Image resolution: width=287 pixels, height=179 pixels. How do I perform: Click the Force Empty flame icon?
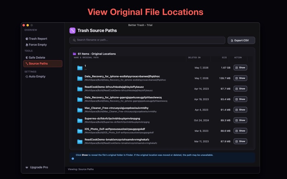[27, 45]
